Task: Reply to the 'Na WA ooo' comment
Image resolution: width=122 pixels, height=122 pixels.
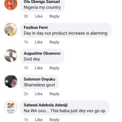Action: [54, 120]
